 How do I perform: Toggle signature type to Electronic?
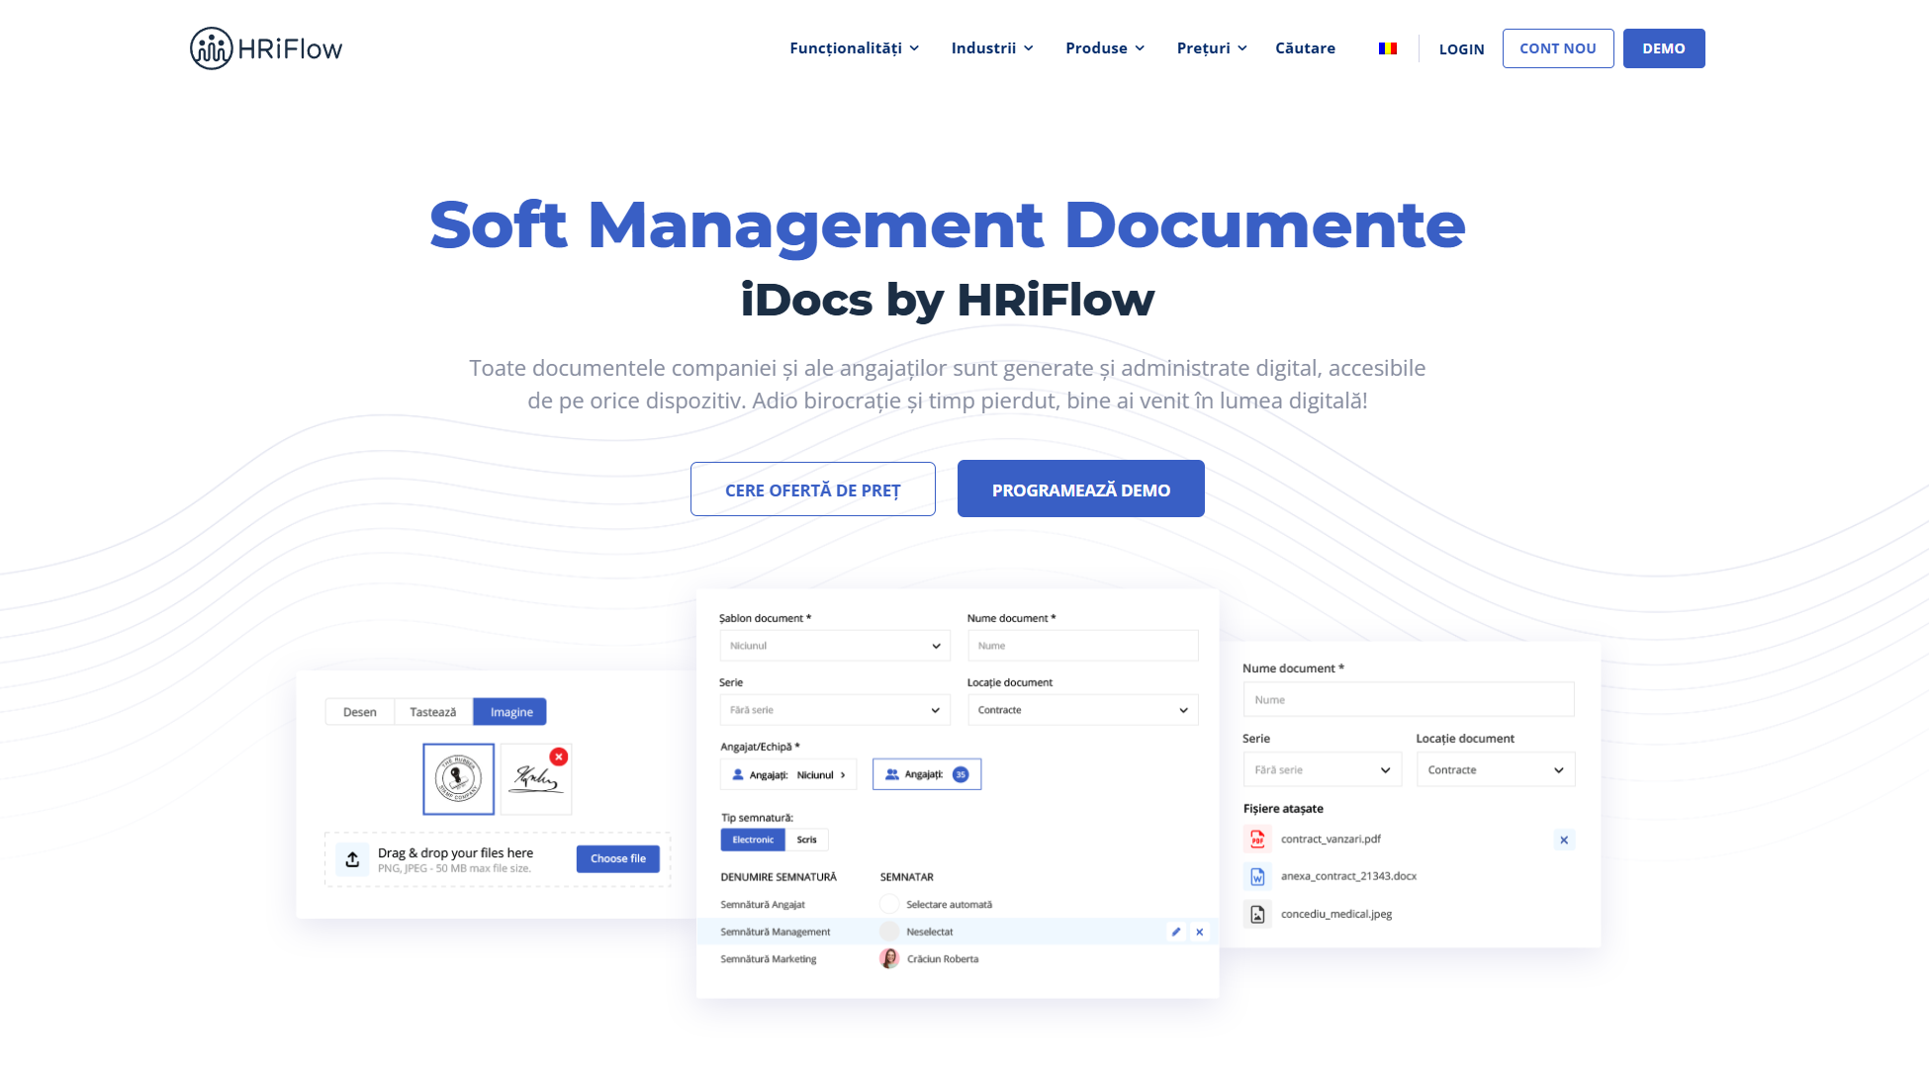(753, 840)
